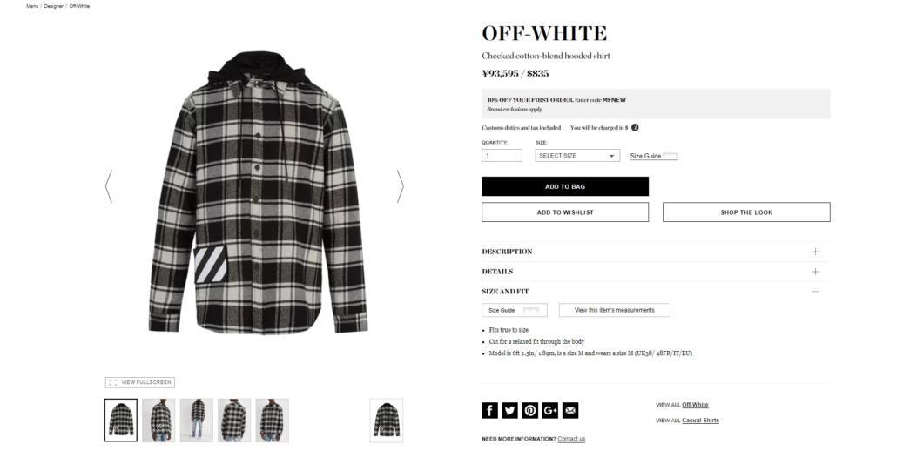Open the Select Size dropdown
Image resolution: width=923 pixels, height=451 pixels.
pyautogui.click(x=576, y=156)
